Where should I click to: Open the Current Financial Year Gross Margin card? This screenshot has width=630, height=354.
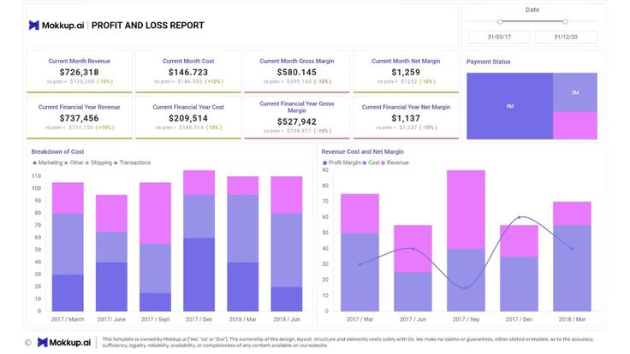click(x=297, y=118)
